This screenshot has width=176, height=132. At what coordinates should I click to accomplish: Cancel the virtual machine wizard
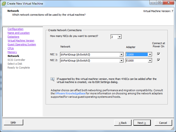click(163, 123)
